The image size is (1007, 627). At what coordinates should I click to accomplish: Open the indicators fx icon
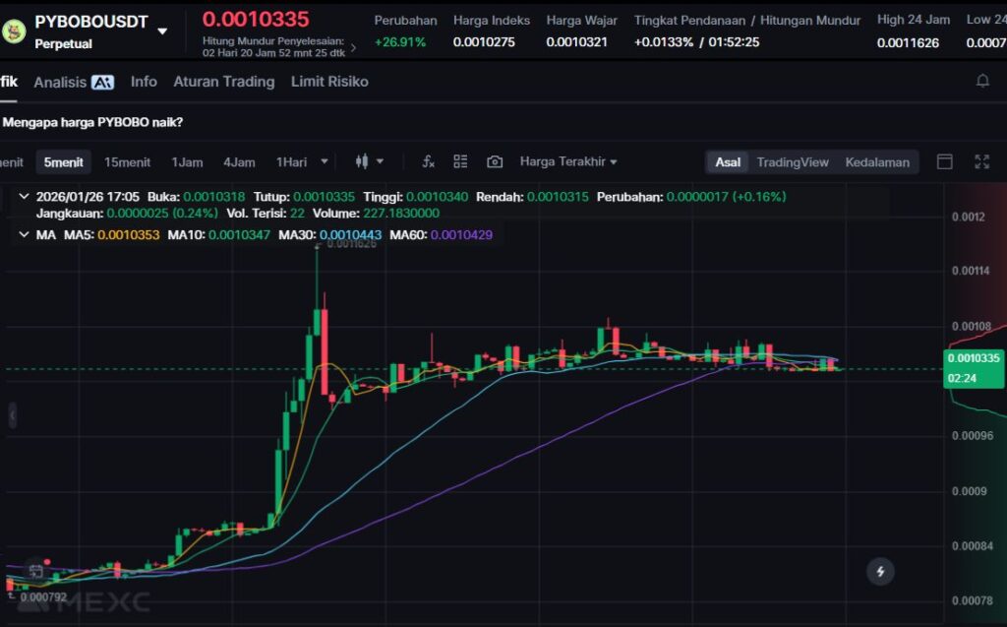pyautogui.click(x=428, y=161)
